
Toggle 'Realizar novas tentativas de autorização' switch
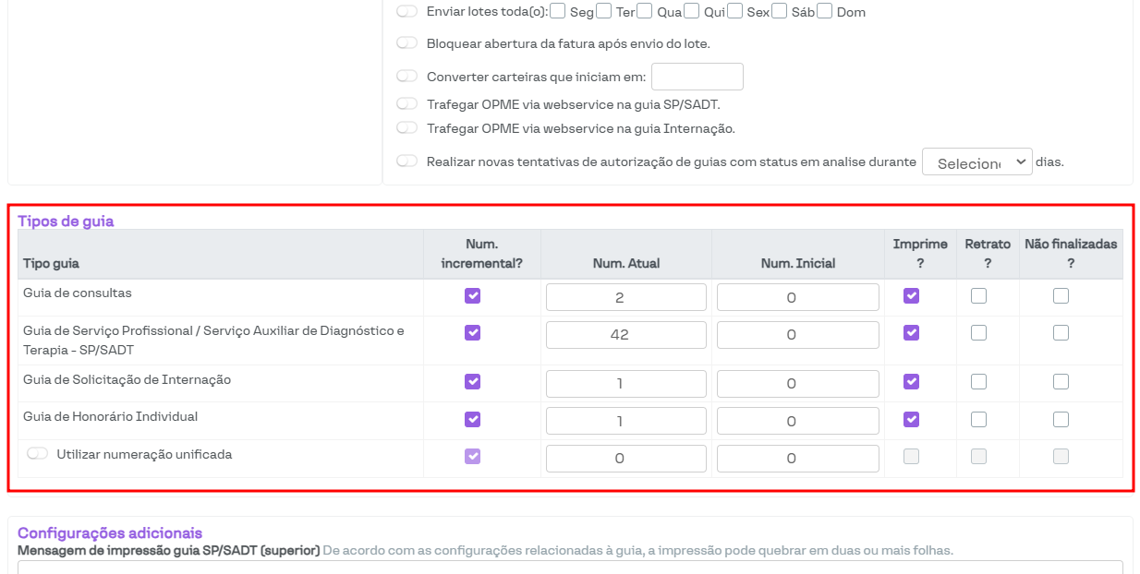[x=406, y=161]
